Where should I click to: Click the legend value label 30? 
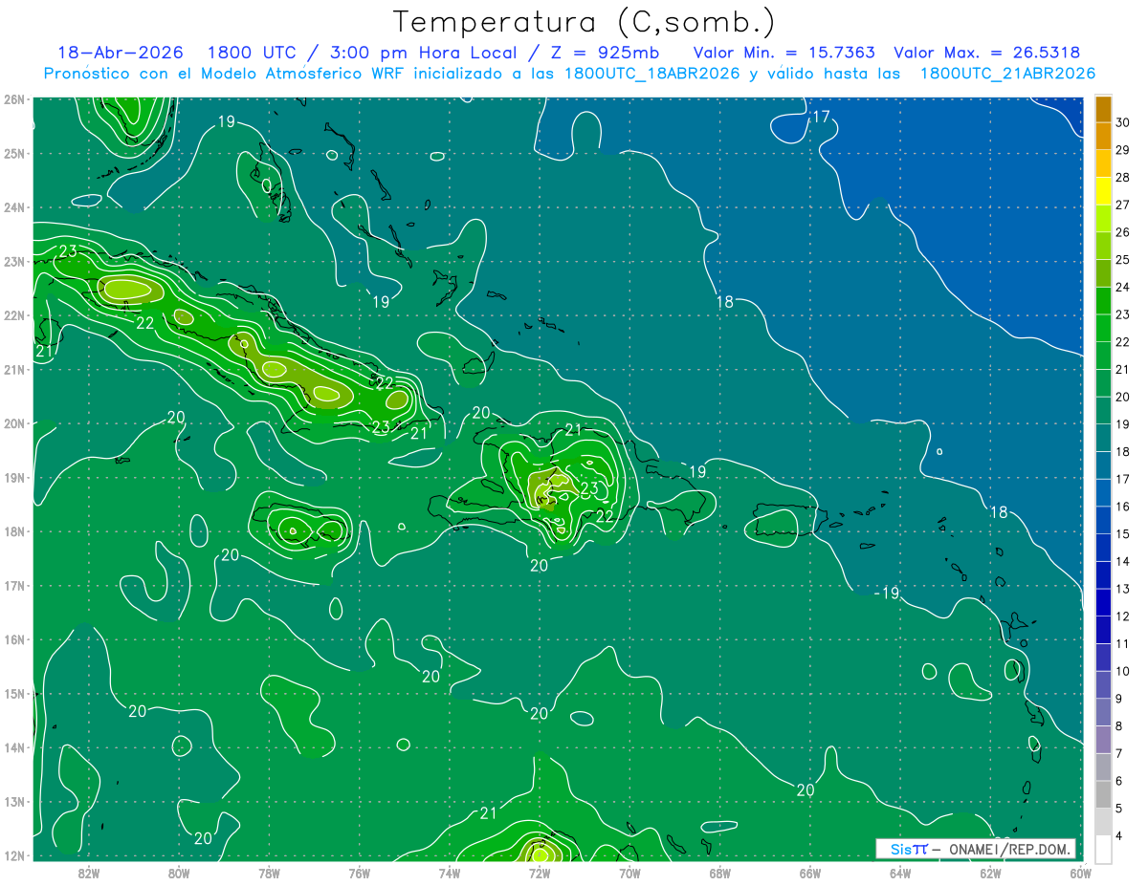pyautogui.click(x=1123, y=122)
